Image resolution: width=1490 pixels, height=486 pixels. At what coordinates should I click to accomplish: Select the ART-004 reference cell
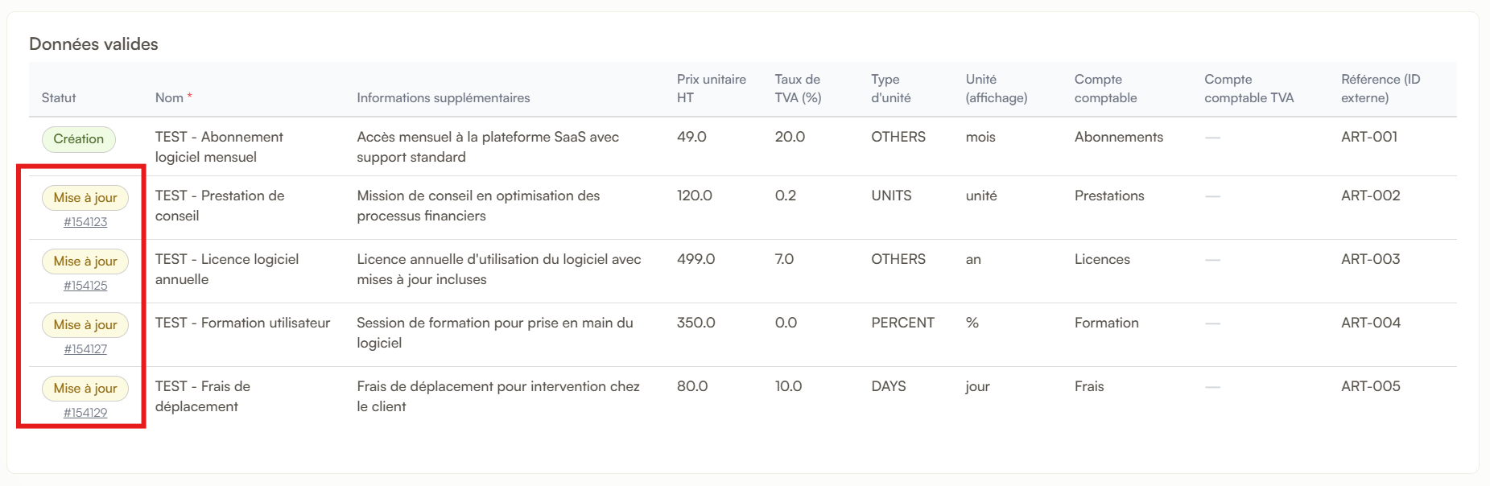(1371, 323)
